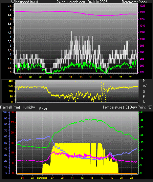Click the "50" humidity axis value
This screenshot has height=182, width=153.
[6, 143]
